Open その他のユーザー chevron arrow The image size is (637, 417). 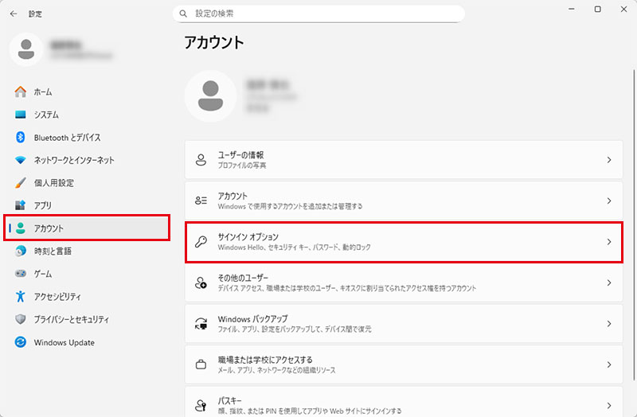(x=609, y=283)
